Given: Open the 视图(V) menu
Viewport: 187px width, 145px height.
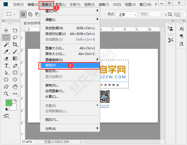Looking at the screenshot, I should [x=130, y=5].
